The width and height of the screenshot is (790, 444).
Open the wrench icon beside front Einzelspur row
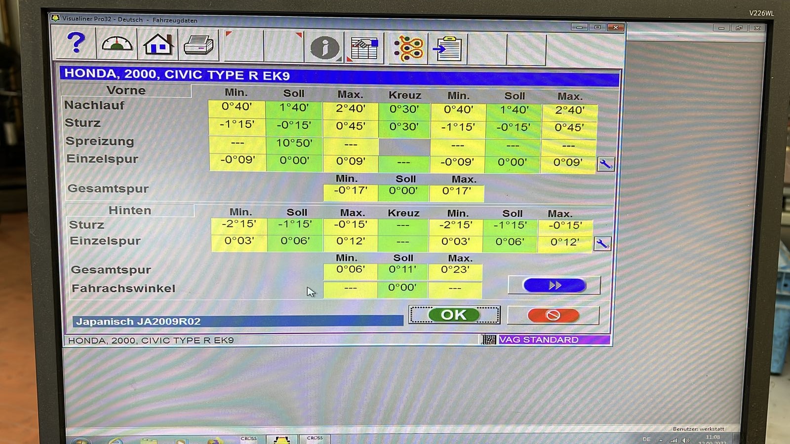(x=605, y=164)
